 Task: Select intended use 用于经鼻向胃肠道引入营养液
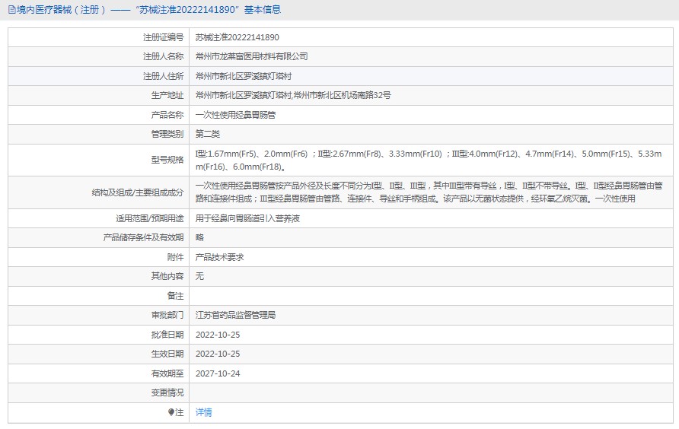coord(247,218)
